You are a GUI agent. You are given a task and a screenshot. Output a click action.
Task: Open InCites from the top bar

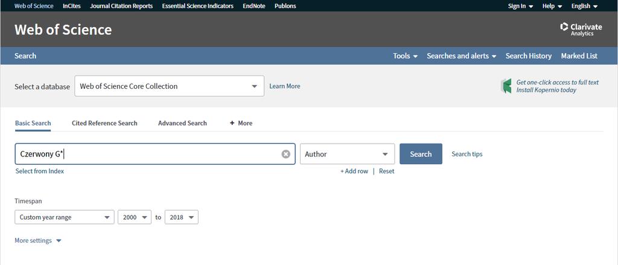coord(72,6)
